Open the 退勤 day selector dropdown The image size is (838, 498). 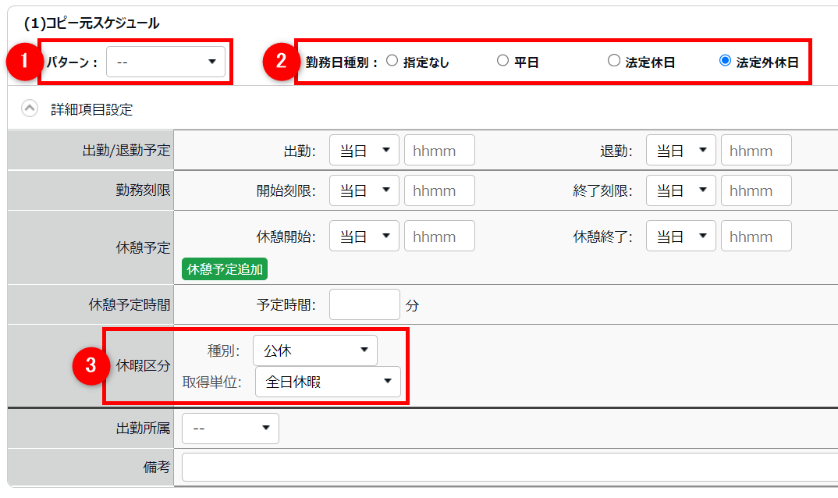pos(680,151)
